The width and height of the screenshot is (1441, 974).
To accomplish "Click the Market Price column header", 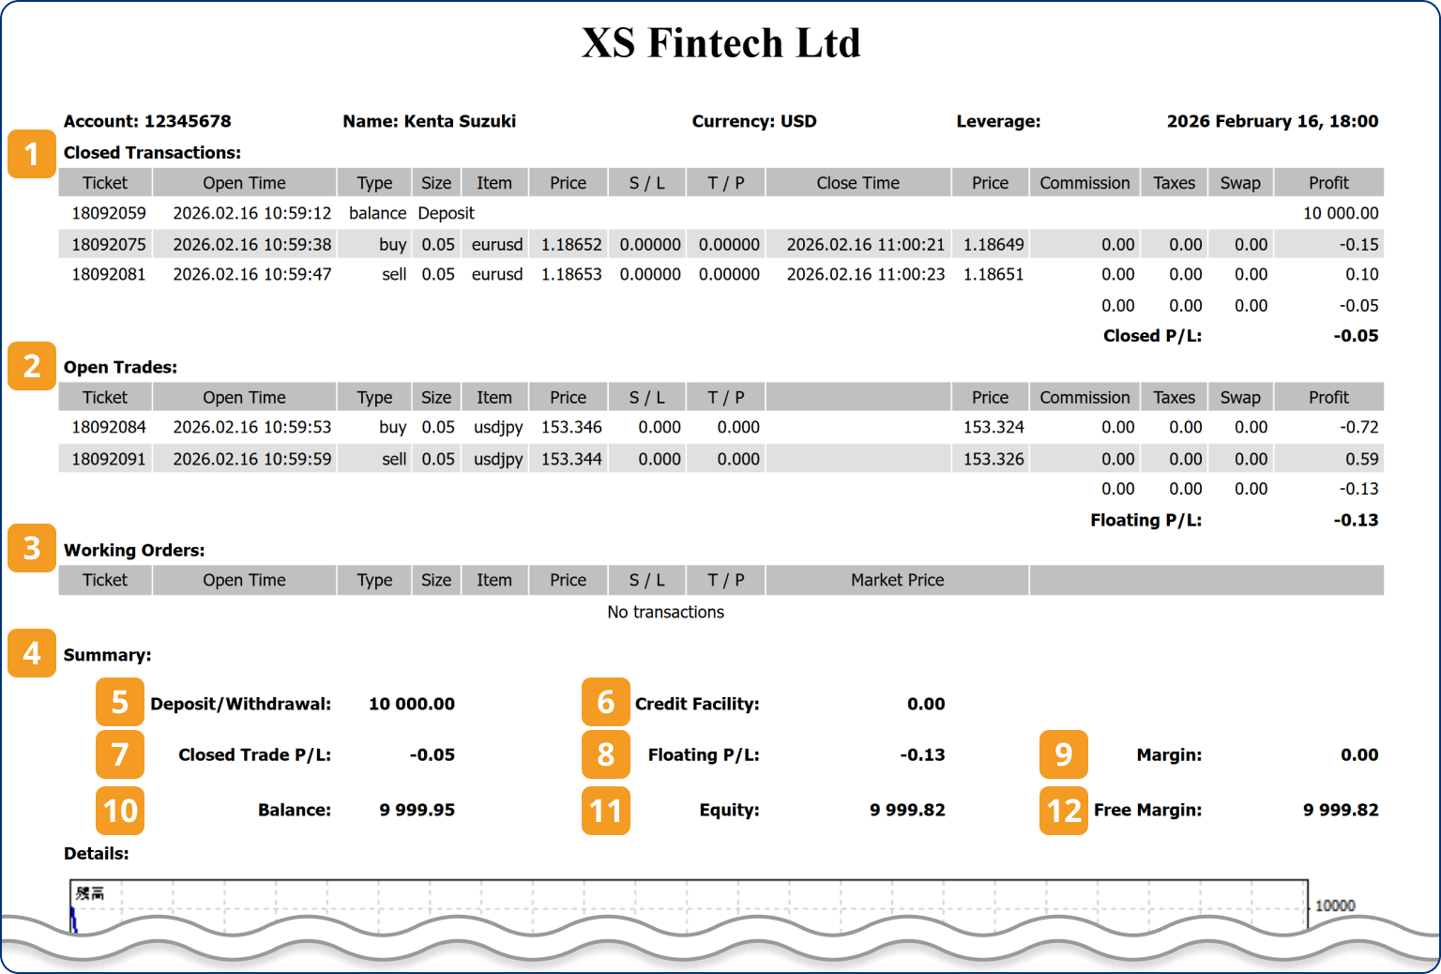I will pos(897,580).
